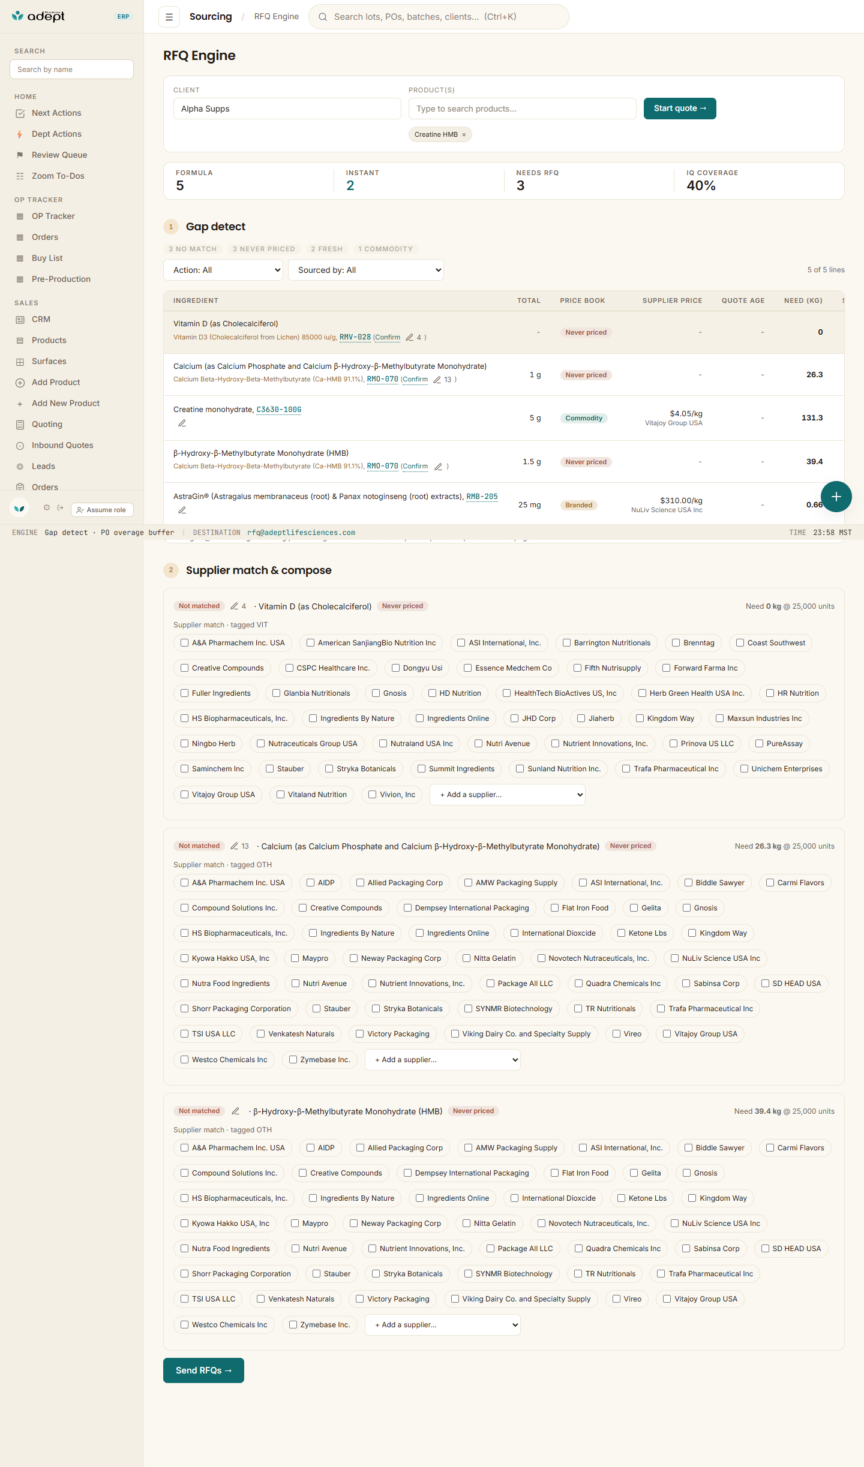
Task: Click the Assume role button
Action: [x=102, y=510]
